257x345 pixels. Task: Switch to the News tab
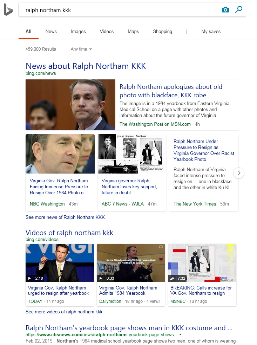[51, 32]
